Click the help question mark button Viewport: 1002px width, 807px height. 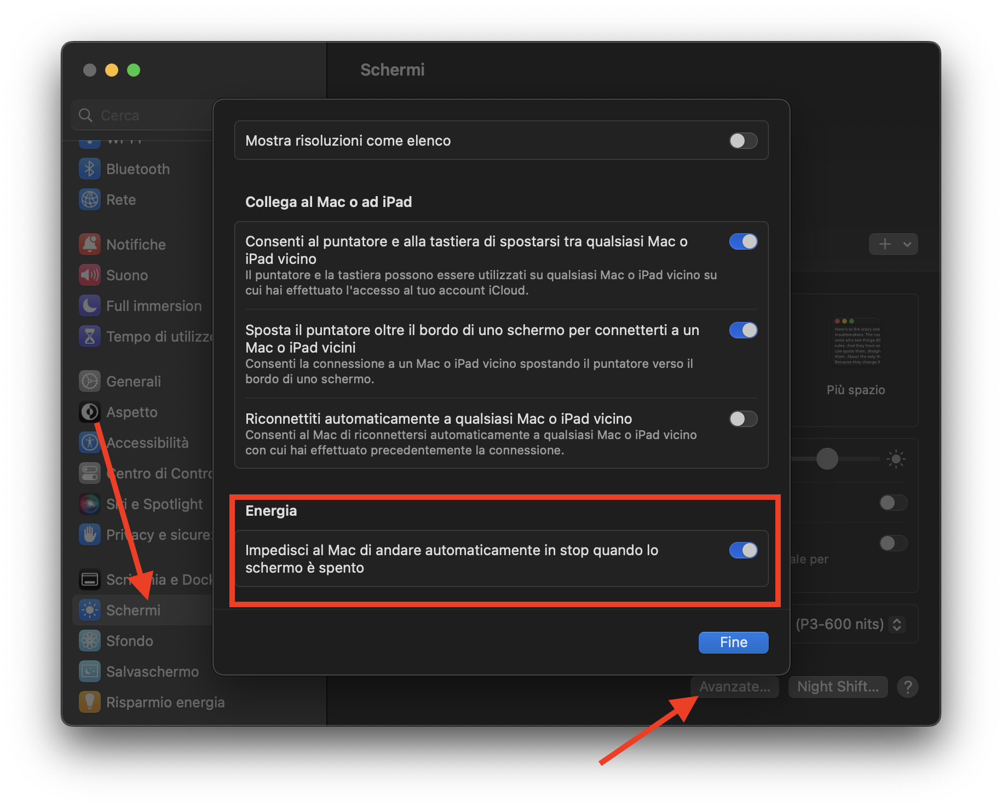point(908,687)
